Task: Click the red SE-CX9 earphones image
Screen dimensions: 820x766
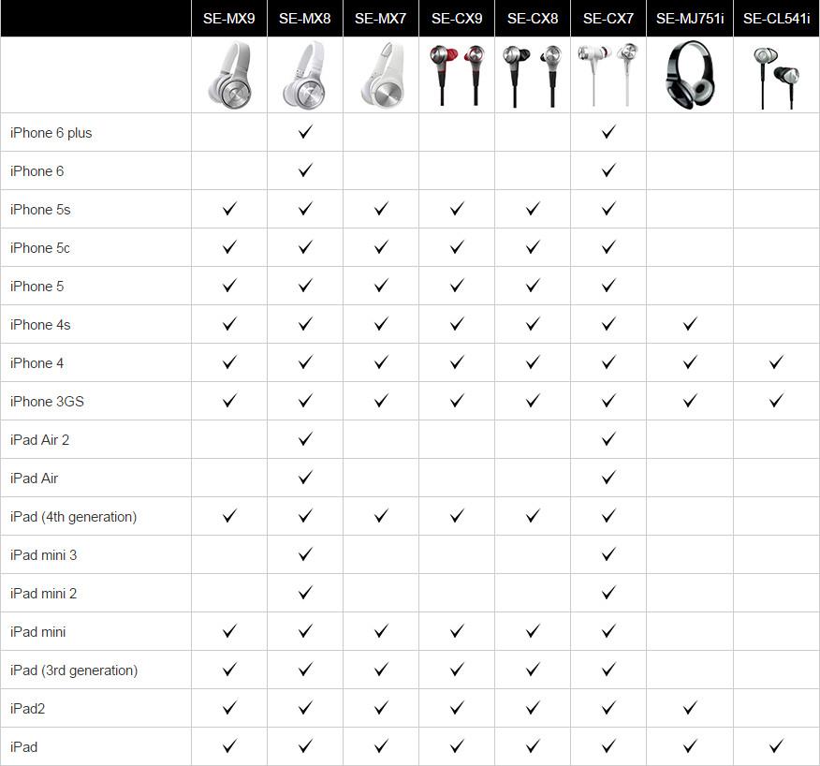Action: coord(457,75)
